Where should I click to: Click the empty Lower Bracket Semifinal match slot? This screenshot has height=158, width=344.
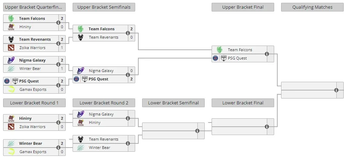pos(173,131)
